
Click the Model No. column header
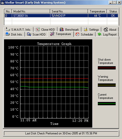[x=31, y=11]
